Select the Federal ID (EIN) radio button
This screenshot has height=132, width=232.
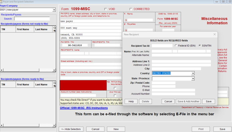(176, 46)
